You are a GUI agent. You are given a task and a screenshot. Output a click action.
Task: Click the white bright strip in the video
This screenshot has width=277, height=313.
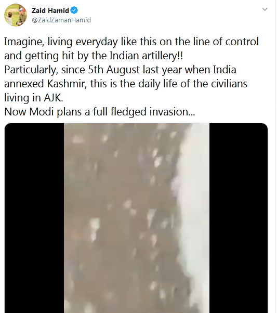[196, 218]
